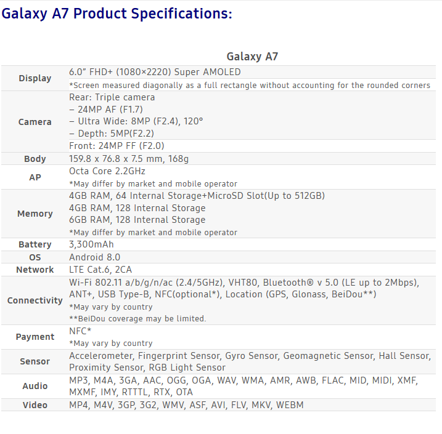
Task: Select the Body row label
Action: click(35, 159)
